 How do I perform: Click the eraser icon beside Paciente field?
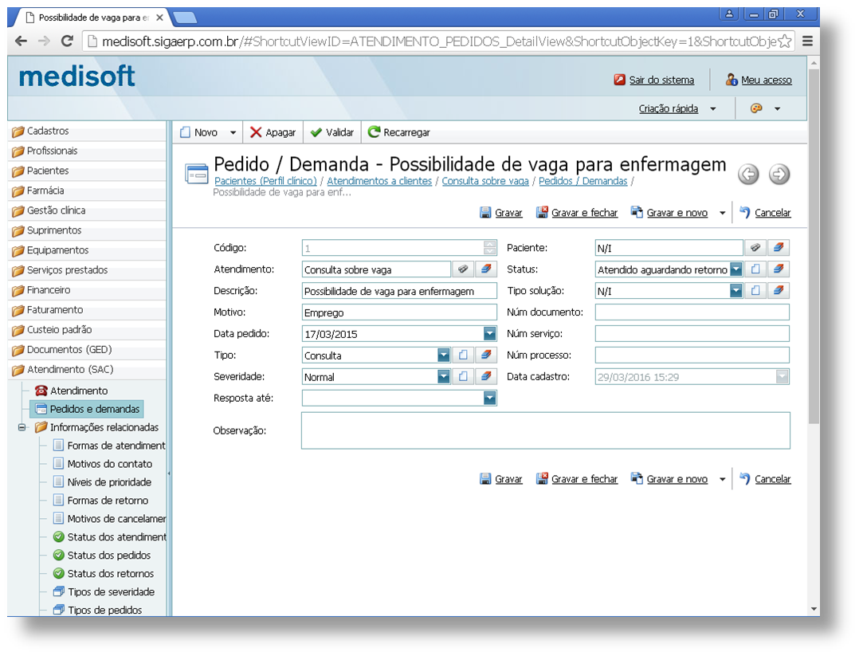pyautogui.click(x=779, y=248)
